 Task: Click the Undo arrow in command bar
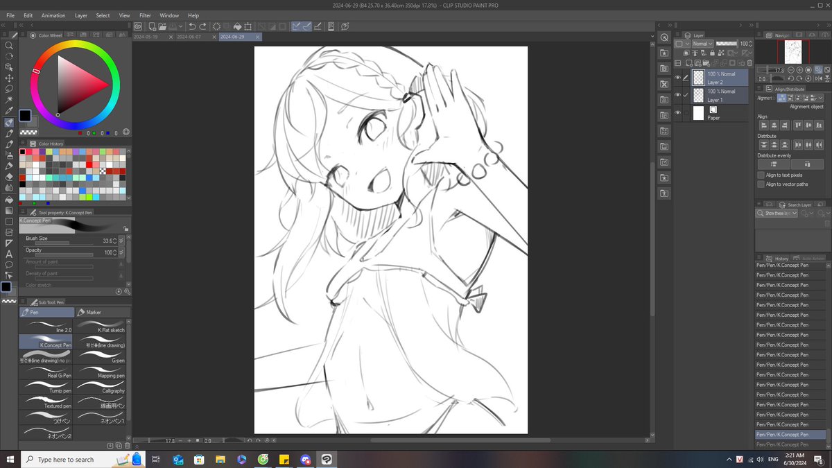coord(192,26)
